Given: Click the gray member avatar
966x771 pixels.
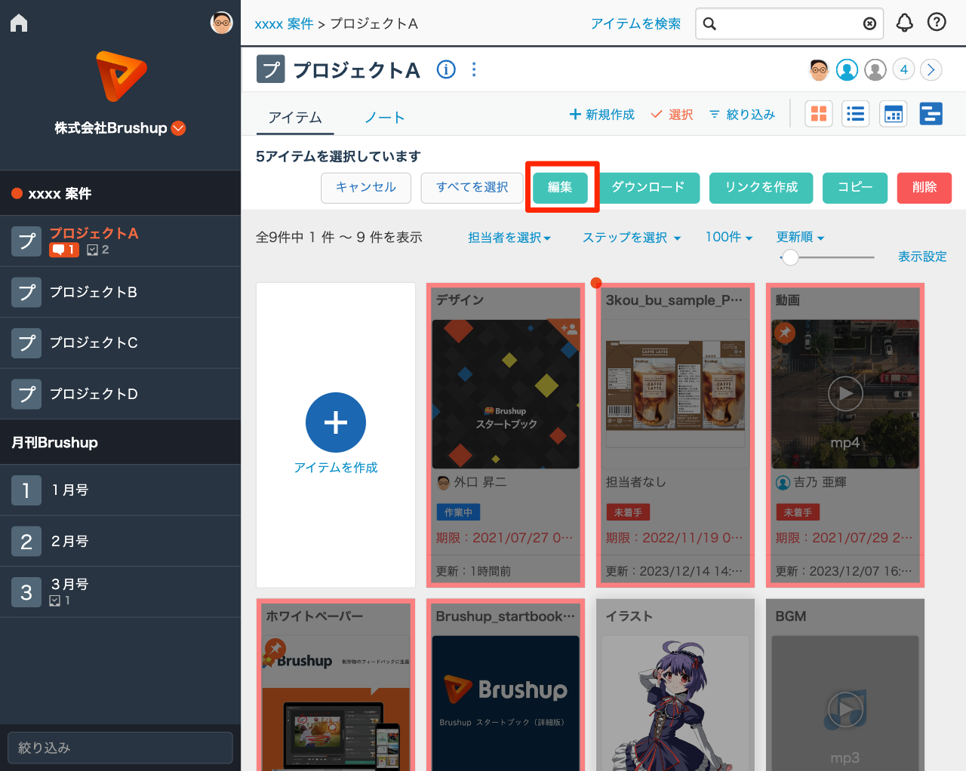Looking at the screenshot, I should tap(875, 70).
